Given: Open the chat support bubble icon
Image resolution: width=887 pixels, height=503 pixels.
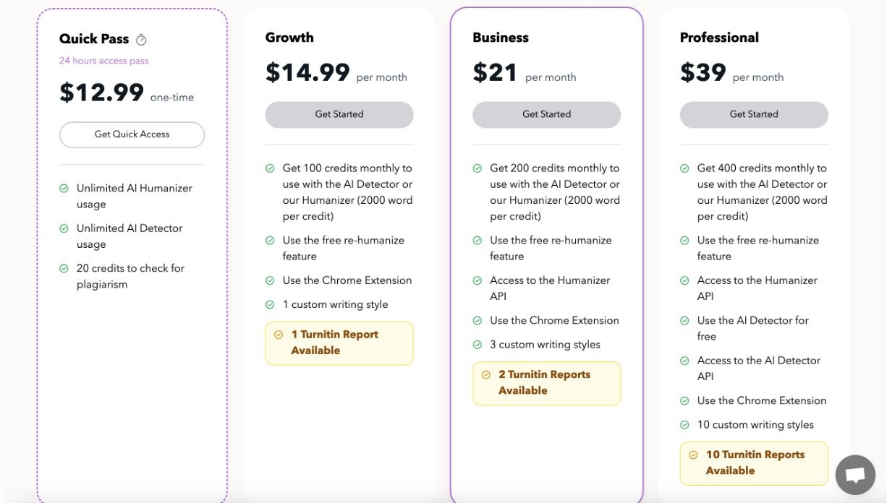Looking at the screenshot, I should pyautogui.click(x=855, y=475).
